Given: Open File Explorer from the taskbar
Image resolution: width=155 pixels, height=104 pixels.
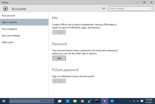Looking at the screenshot, I should point(75,101).
